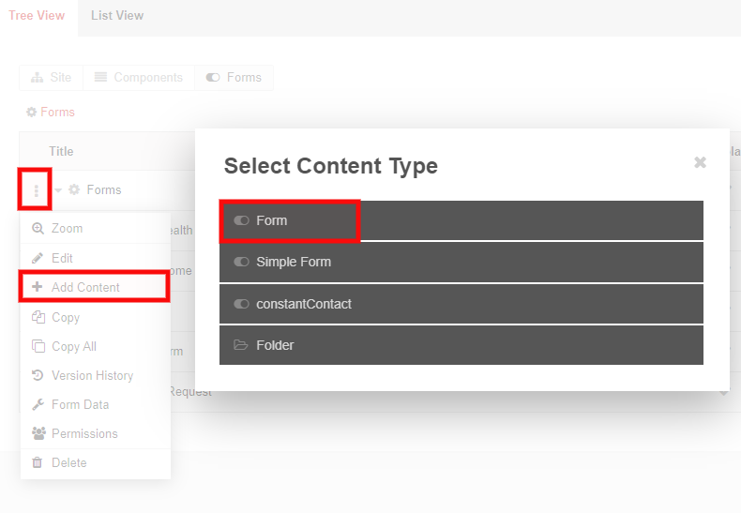The image size is (741, 513).
Task: Choose the Form content type
Action: point(461,220)
